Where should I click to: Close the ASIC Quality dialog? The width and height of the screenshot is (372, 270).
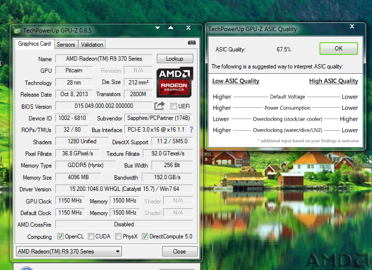tap(352, 26)
